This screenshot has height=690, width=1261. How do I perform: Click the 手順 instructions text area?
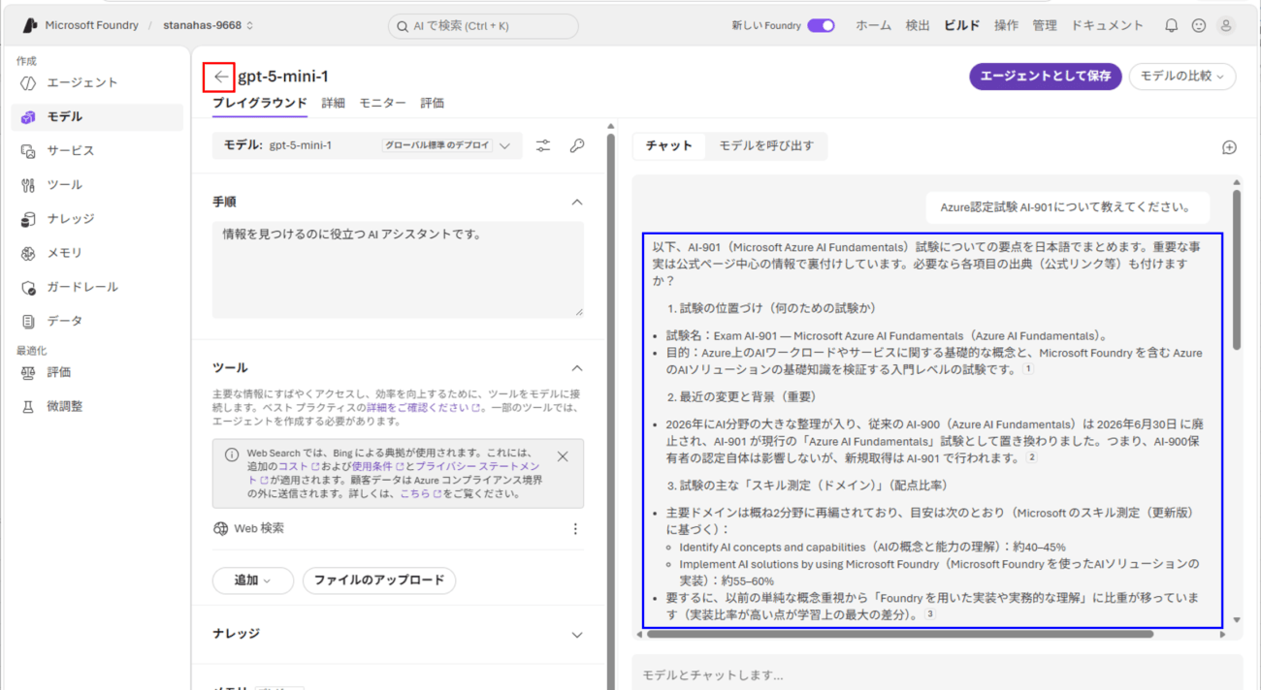click(x=398, y=269)
